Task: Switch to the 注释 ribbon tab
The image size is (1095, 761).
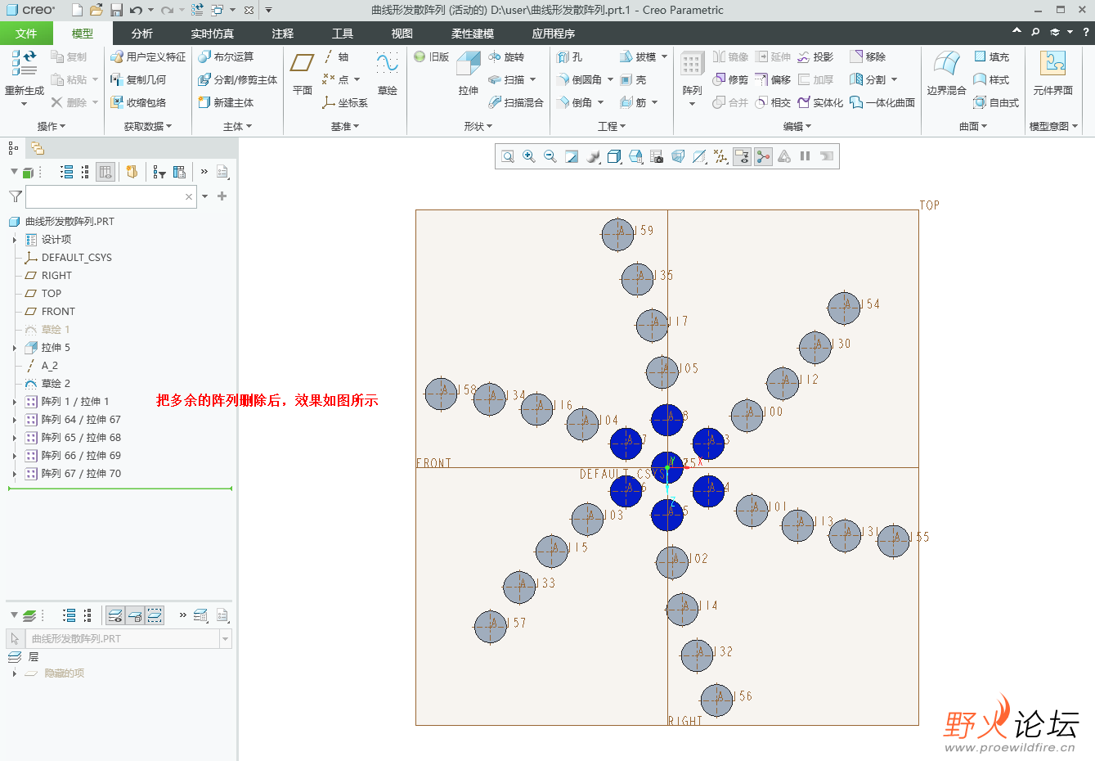Action: [283, 34]
